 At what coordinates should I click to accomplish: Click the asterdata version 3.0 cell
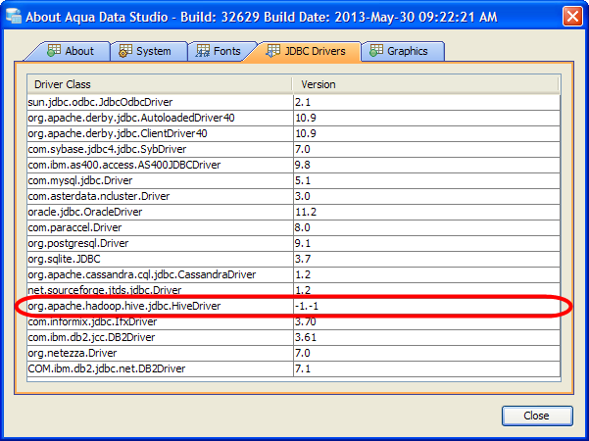pos(426,196)
